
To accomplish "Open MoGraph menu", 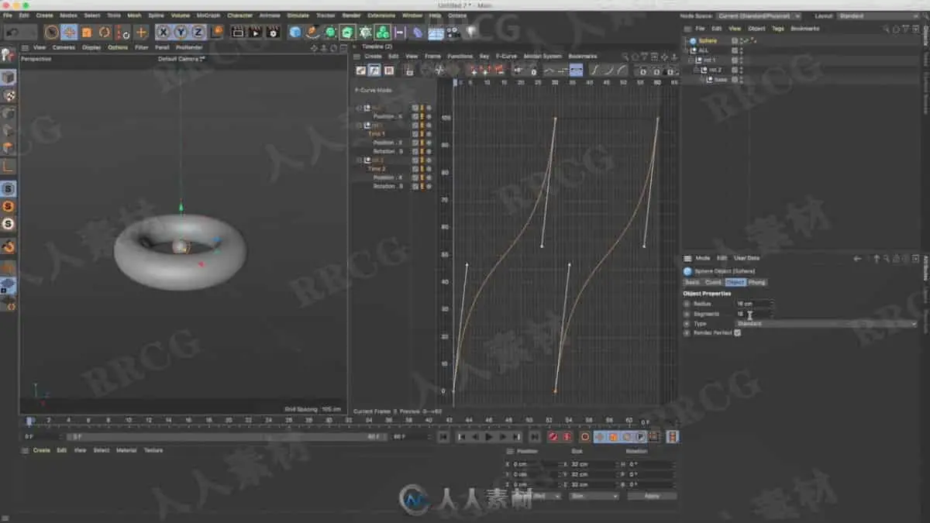I will 208,15.
